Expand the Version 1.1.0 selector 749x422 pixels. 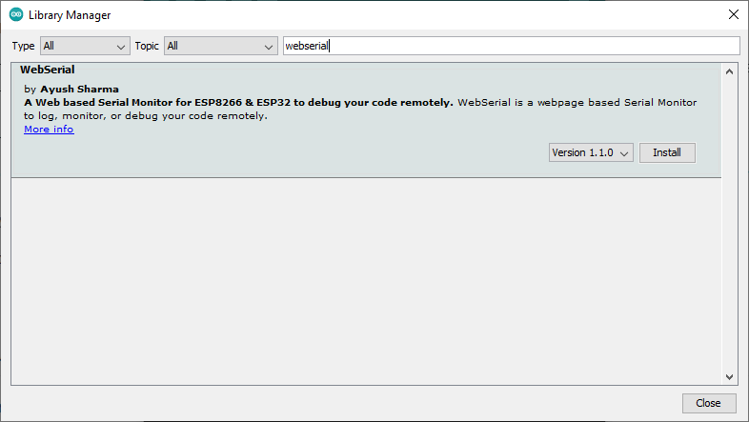click(x=591, y=152)
